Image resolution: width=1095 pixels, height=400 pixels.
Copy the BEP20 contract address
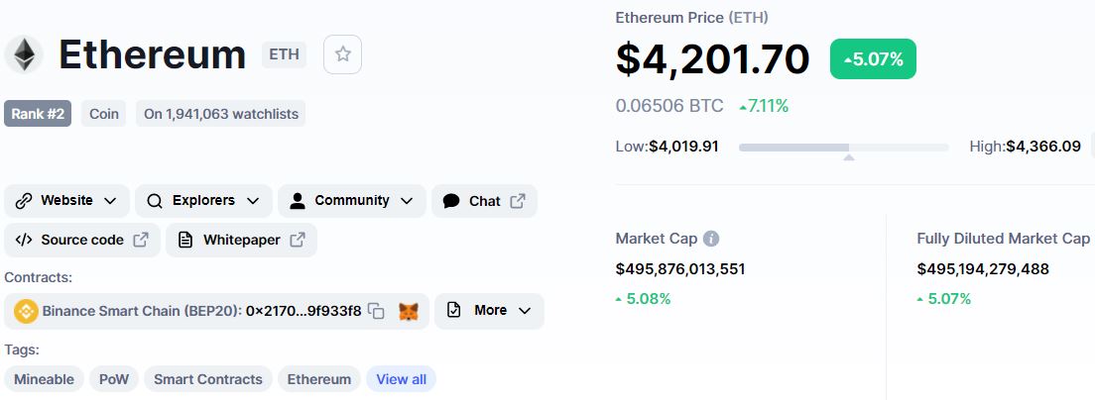(376, 311)
